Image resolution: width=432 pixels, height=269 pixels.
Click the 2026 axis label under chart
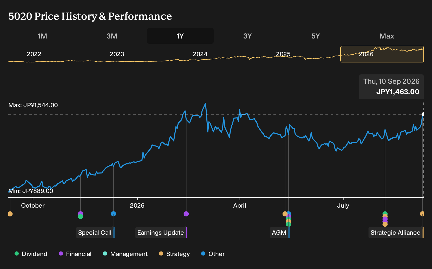[137, 206]
